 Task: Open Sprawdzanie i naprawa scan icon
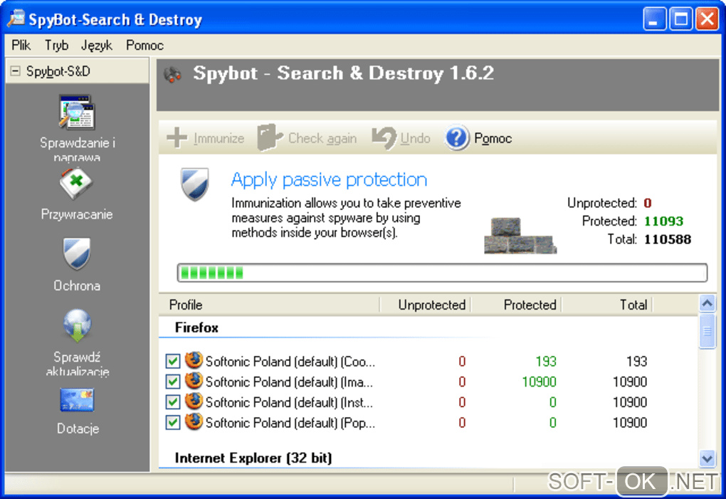(x=76, y=112)
